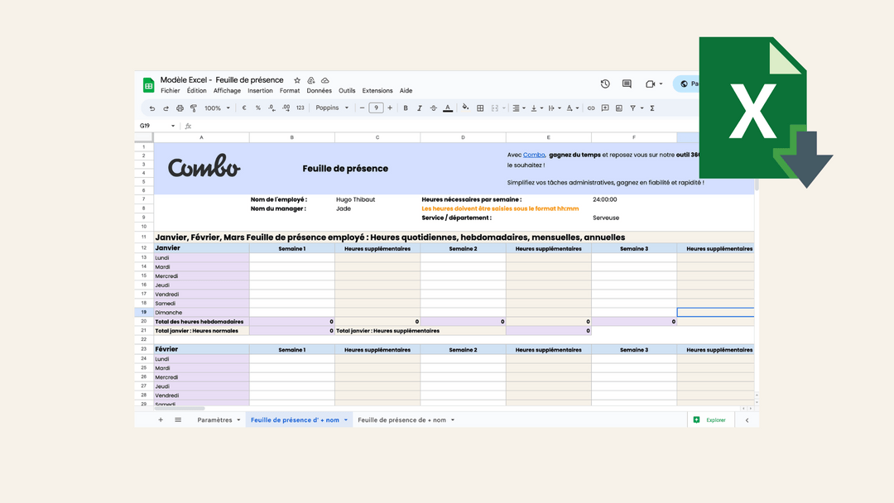The image size is (894, 503).
Task: Click the fill color swatch tool
Action: (464, 108)
